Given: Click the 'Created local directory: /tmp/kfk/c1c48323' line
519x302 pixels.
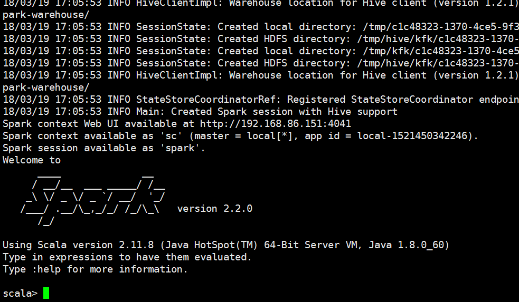Looking at the screenshot, I should pyautogui.click(x=261, y=51).
